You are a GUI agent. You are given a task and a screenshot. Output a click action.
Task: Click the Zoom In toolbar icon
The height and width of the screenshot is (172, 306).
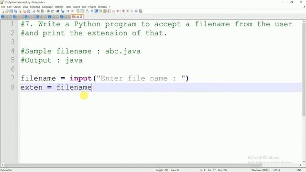click(68, 11)
